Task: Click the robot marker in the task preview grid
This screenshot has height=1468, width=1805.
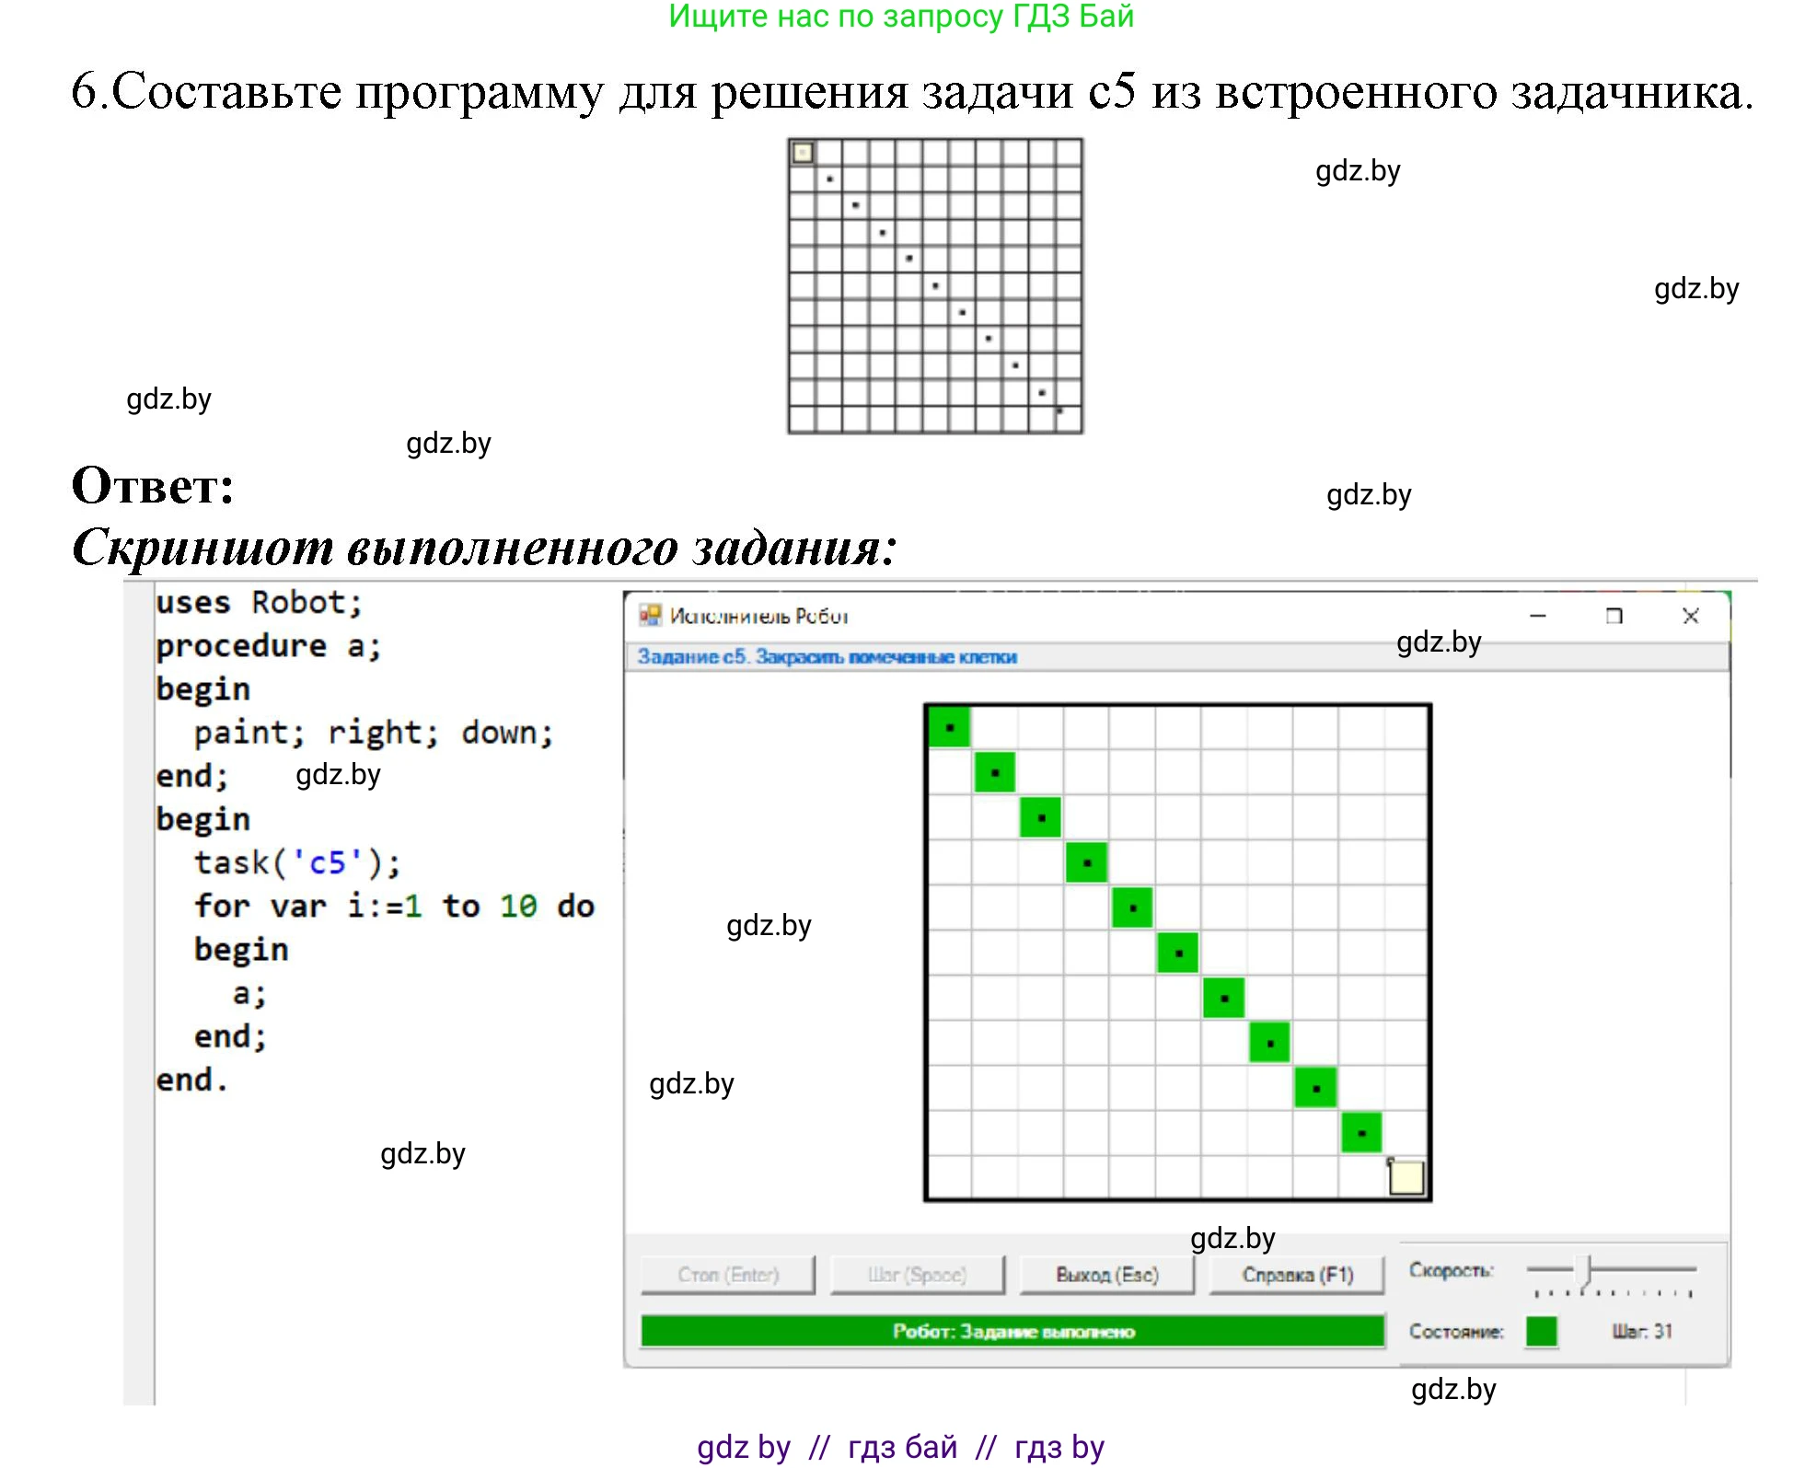Action: 803,153
